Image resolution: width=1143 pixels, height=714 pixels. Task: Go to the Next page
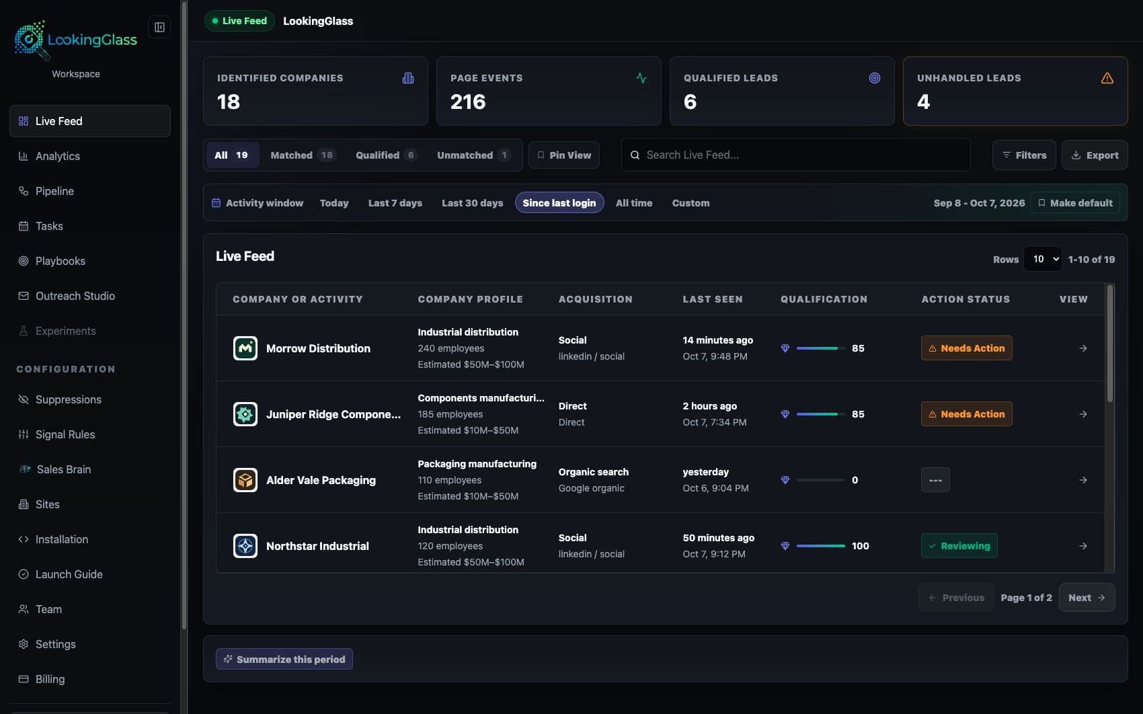1087,598
